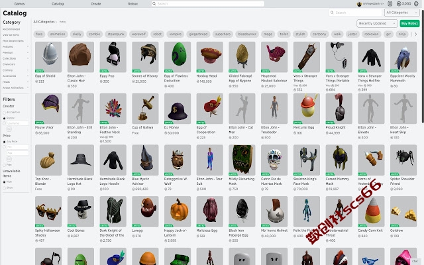This screenshot has width=424, height=265.
Task: Select the Roblox creator radio button
Action: point(5,118)
